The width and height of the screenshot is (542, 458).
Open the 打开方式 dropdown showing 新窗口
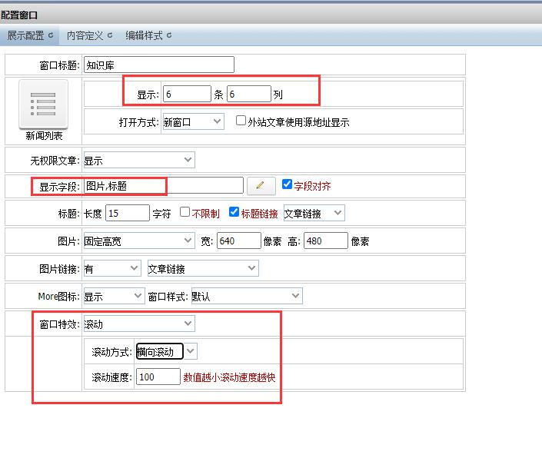click(x=192, y=121)
